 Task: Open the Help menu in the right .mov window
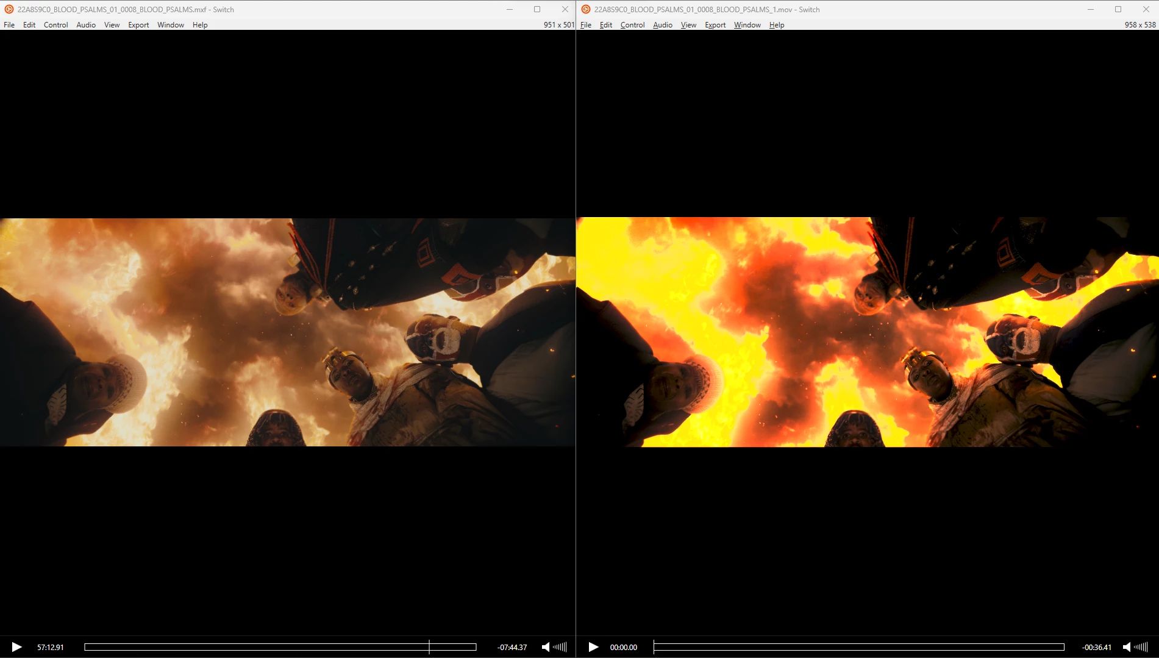[777, 25]
